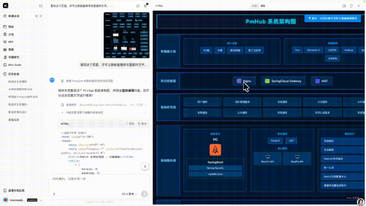This screenshot has width=366, height=206.
Task: Refresh the HTML preview with the reload icon
Action: [351, 6]
